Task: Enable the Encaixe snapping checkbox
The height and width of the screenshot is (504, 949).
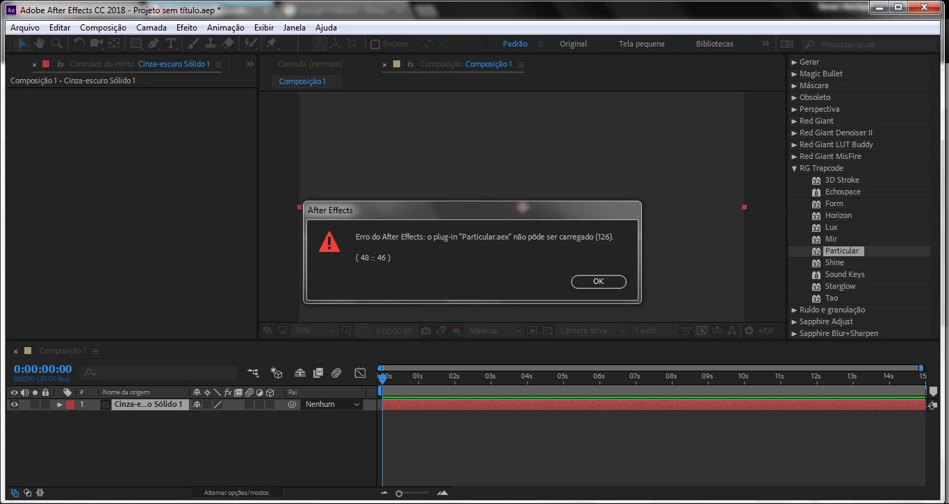Action: (375, 44)
